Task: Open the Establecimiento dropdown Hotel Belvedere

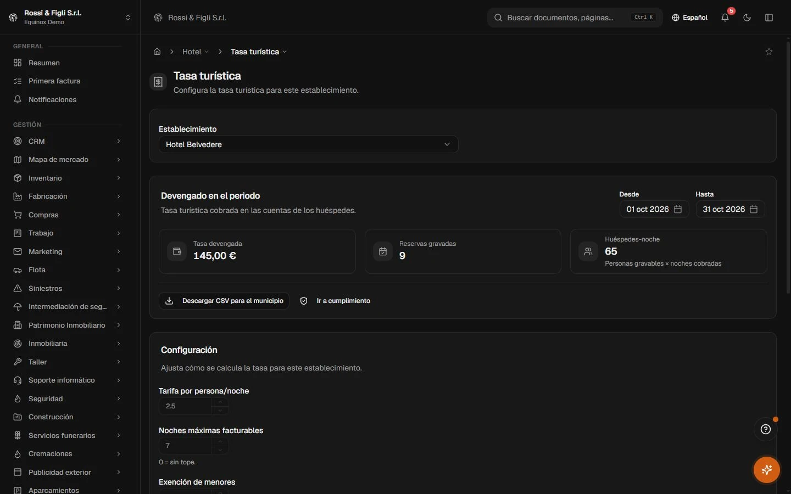Action: 308,144
